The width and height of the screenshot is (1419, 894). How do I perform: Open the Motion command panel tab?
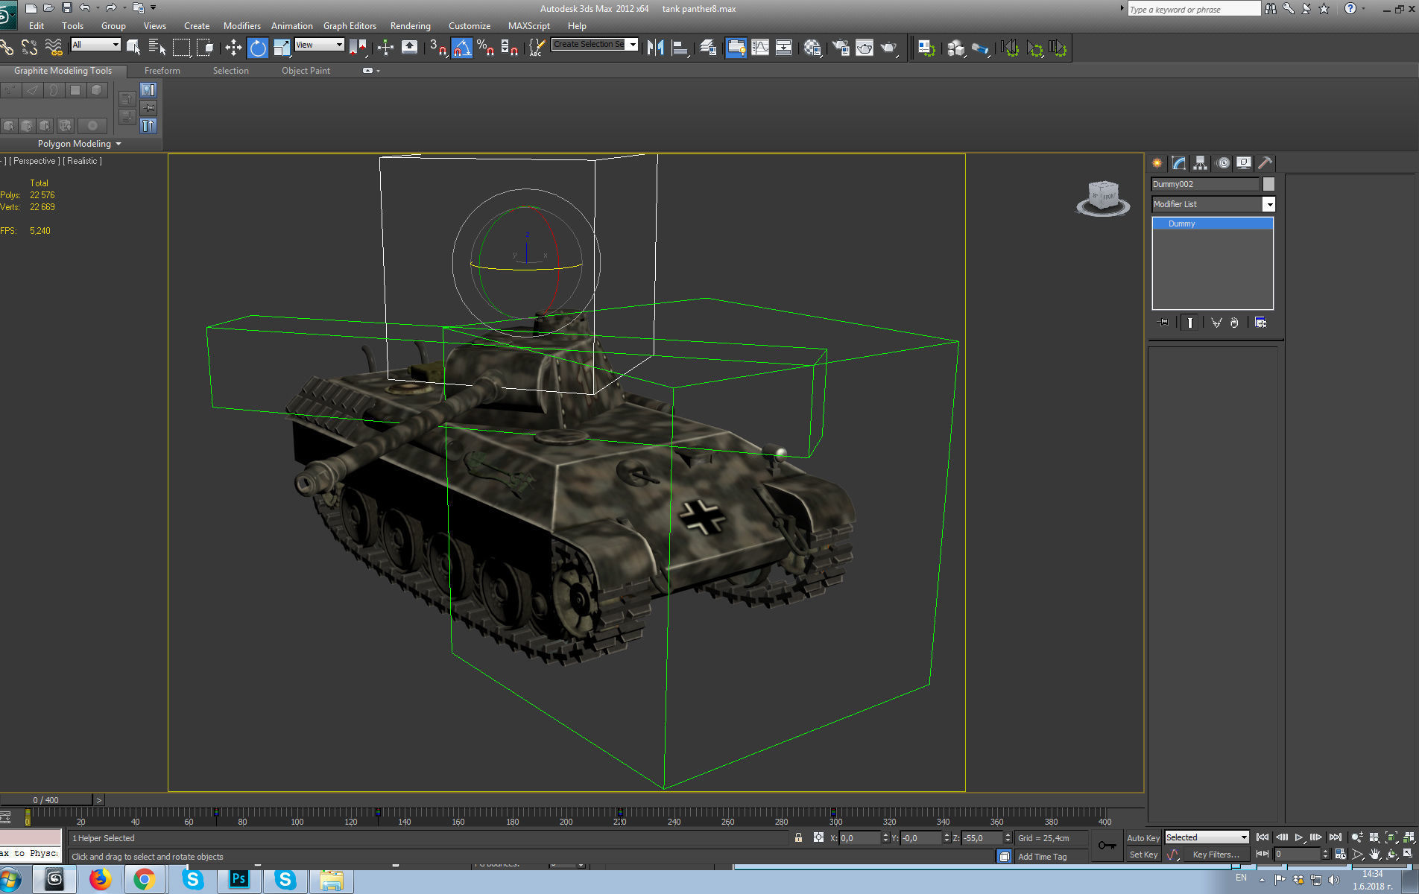1222,162
